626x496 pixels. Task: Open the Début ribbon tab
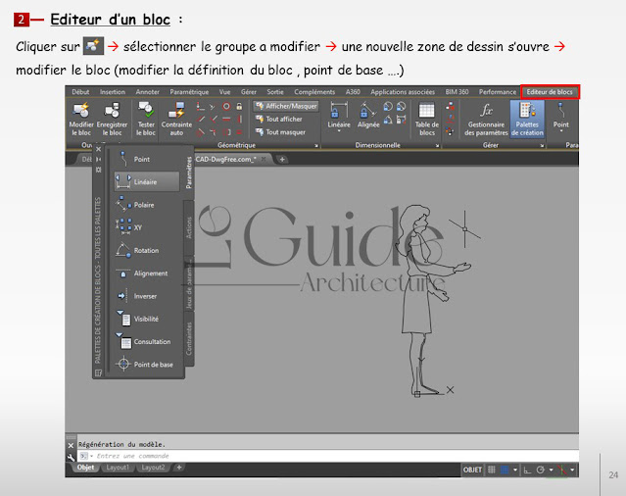tap(80, 92)
